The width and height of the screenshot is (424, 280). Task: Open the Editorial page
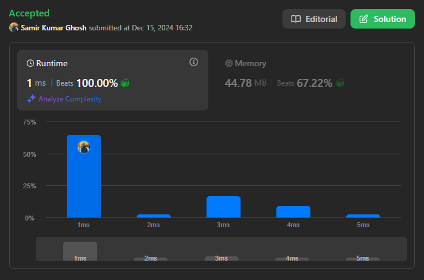click(313, 19)
